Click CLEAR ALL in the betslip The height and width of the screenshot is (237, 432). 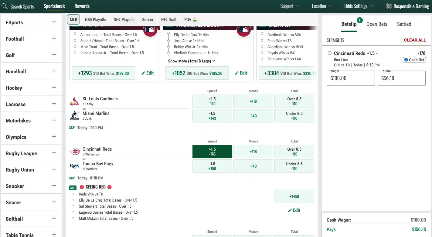pyautogui.click(x=415, y=40)
